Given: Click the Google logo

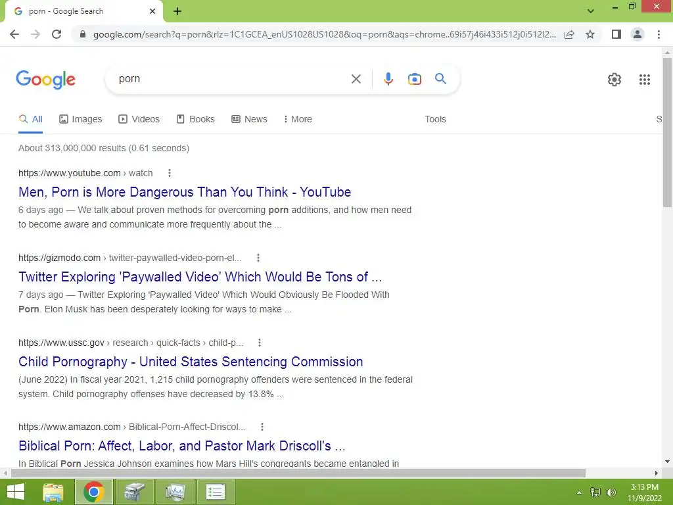Looking at the screenshot, I should [45, 80].
